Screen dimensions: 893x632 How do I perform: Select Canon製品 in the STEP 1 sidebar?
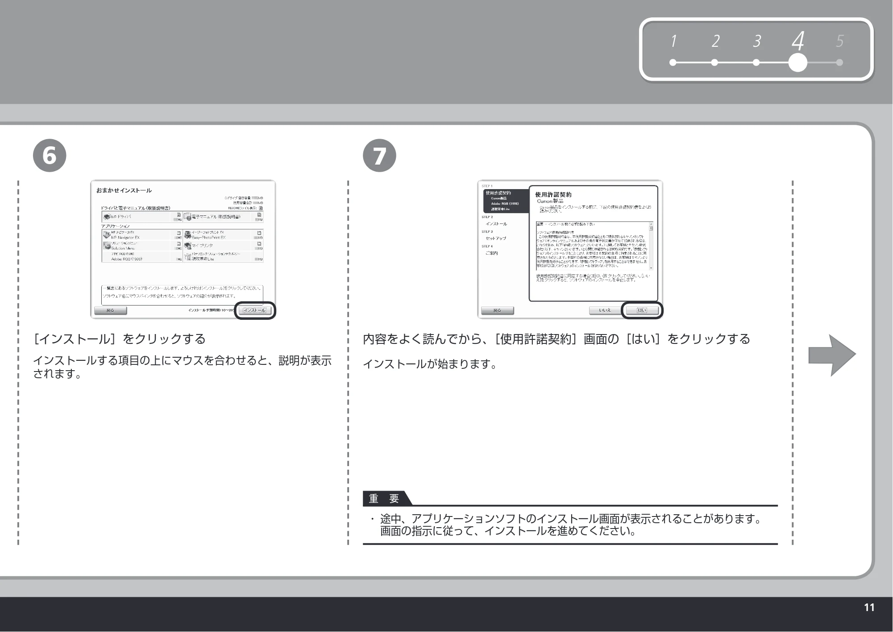point(499,198)
